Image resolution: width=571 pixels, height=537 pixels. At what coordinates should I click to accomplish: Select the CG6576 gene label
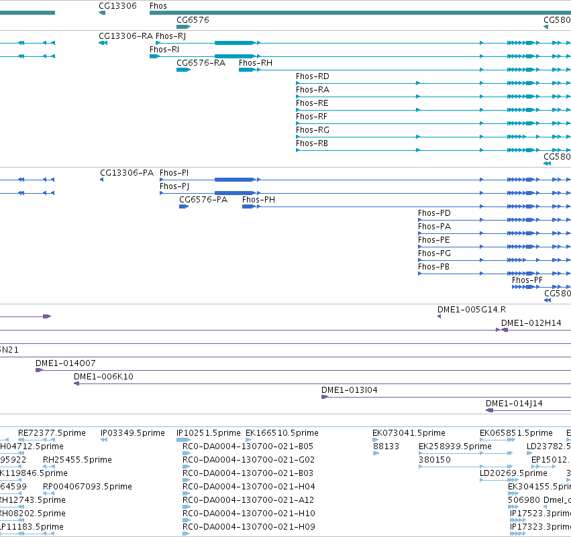[193, 20]
